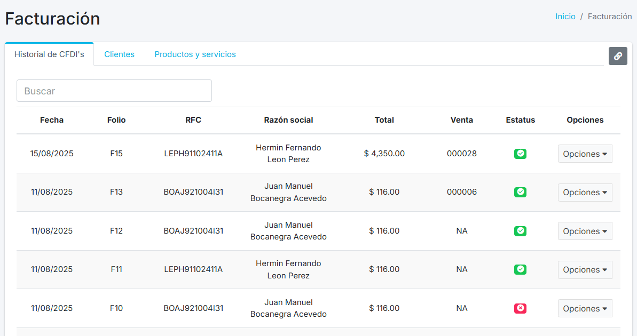Click the Total column header
The width and height of the screenshot is (637, 336).
(x=384, y=120)
